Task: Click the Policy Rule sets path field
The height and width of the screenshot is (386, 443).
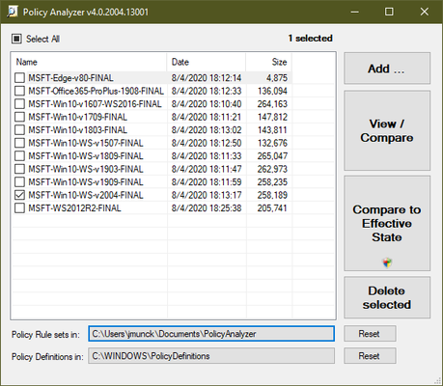Action: pyautogui.click(x=211, y=334)
